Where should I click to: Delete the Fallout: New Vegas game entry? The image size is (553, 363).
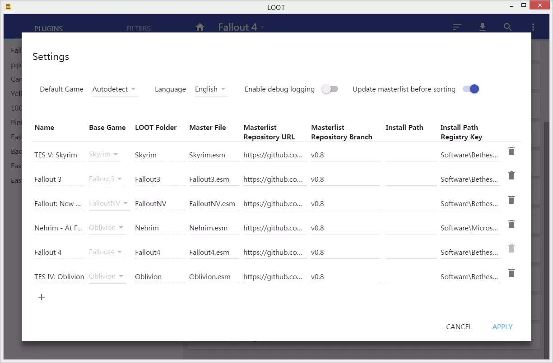(x=511, y=200)
